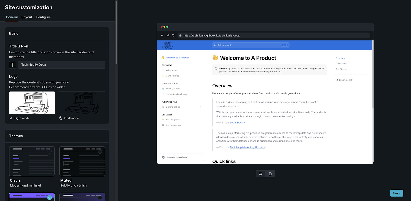Image resolution: width=411 pixels, height=201 pixels.
Task: Click the browser forward arrow in preview
Action: click(x=168, y=35)
